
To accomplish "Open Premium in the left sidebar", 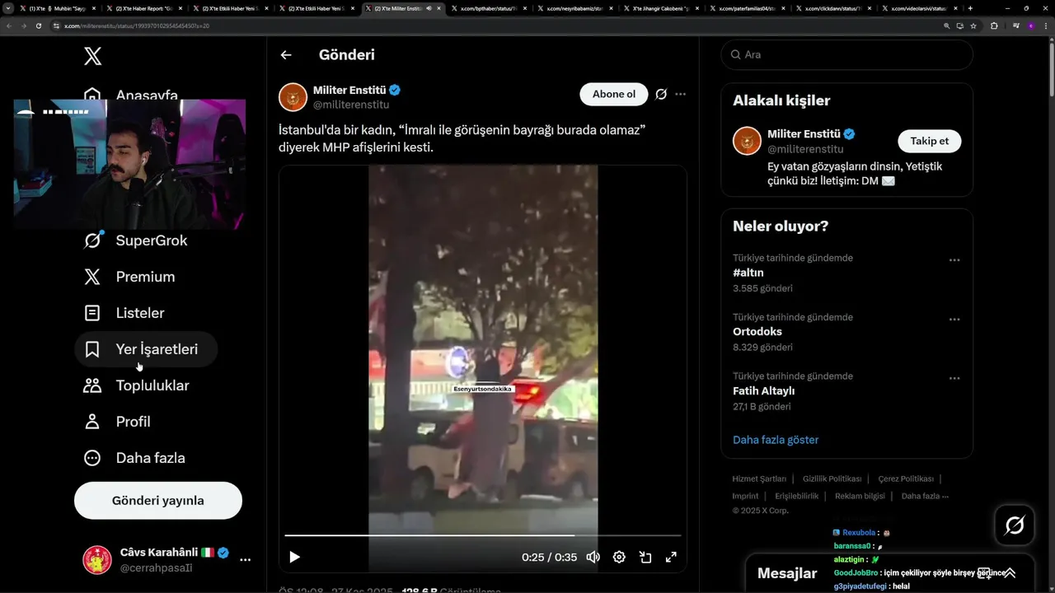I will (x=130, y=277).
